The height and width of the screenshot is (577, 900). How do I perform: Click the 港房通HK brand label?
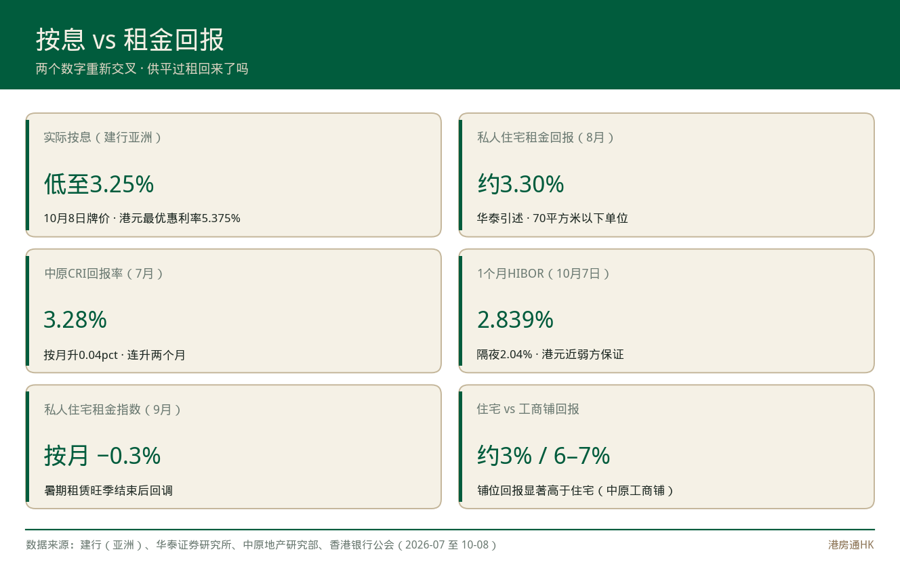tap(851, 544)
